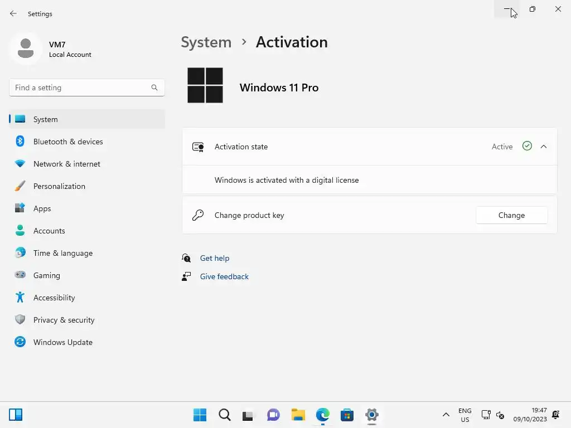The image size is (571, 428).
Task: Open the VM7 local account profile
Action: pyautogui.click(x=51, y=49)
